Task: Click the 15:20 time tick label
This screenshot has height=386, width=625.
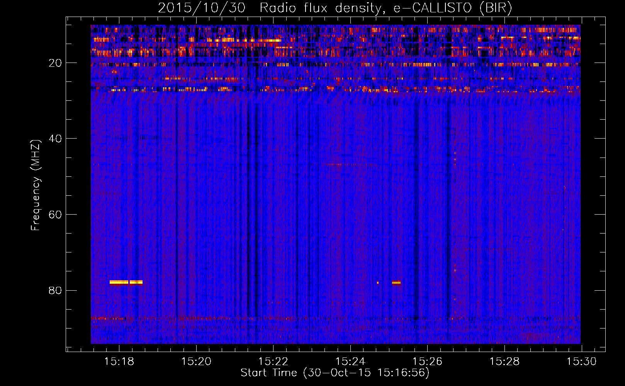Action: click(x=196, y=361)
